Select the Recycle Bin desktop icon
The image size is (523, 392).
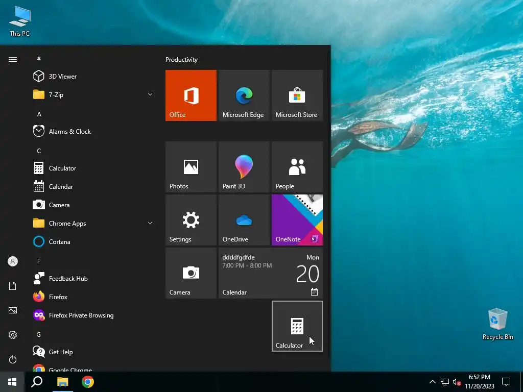(x=497, y=324)
